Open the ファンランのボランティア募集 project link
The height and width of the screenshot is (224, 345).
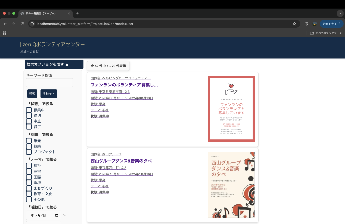124,85
